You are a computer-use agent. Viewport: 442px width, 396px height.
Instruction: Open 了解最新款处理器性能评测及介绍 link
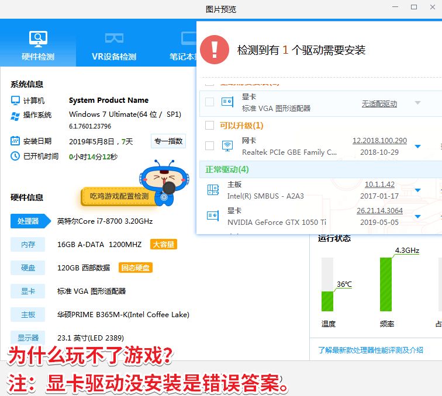pos(371,350)
